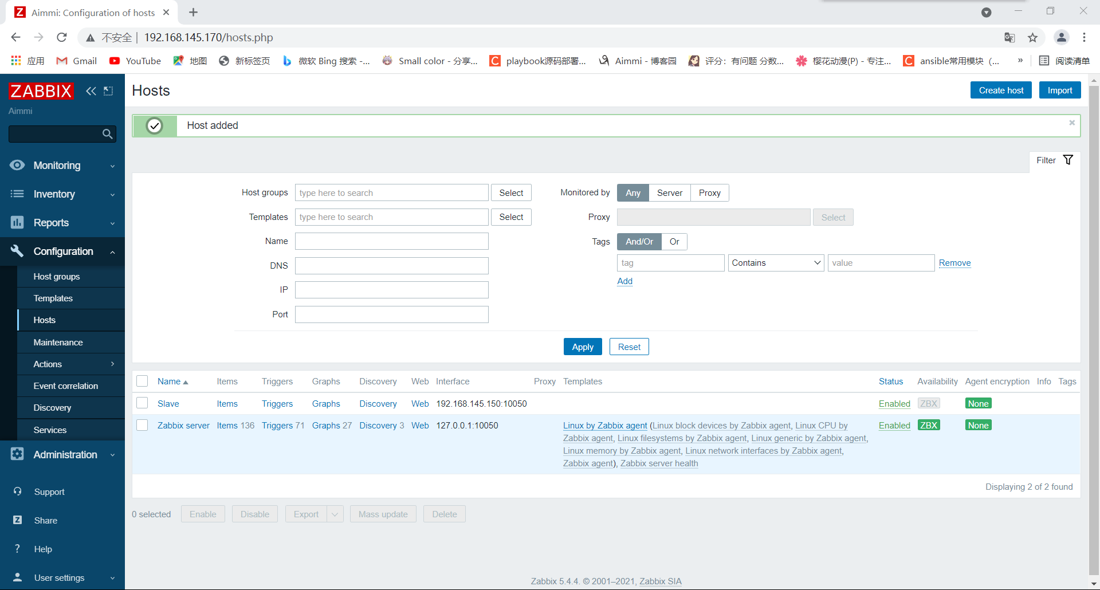1100x590 pixels.
Task: Expand the User settings menu
Action: click(113, 578)
